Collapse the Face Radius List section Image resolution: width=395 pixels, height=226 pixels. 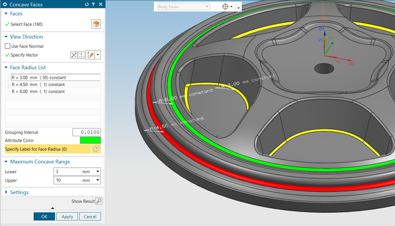coord(6,68)
